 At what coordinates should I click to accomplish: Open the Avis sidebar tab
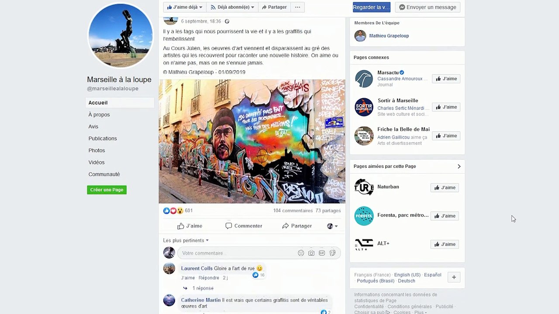93,126
